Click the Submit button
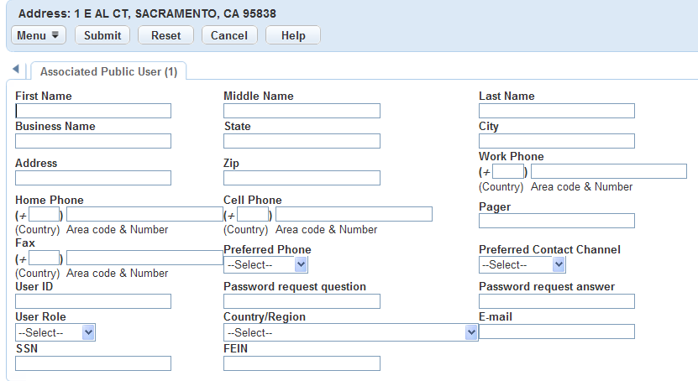This screenshot has height=381, width=698. 102,35
